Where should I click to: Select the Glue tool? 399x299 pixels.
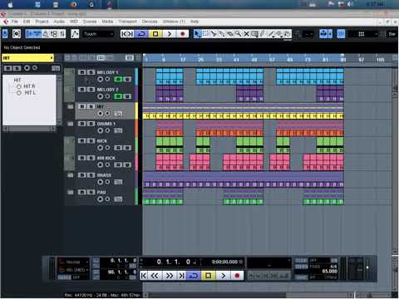tap(222, 34)
